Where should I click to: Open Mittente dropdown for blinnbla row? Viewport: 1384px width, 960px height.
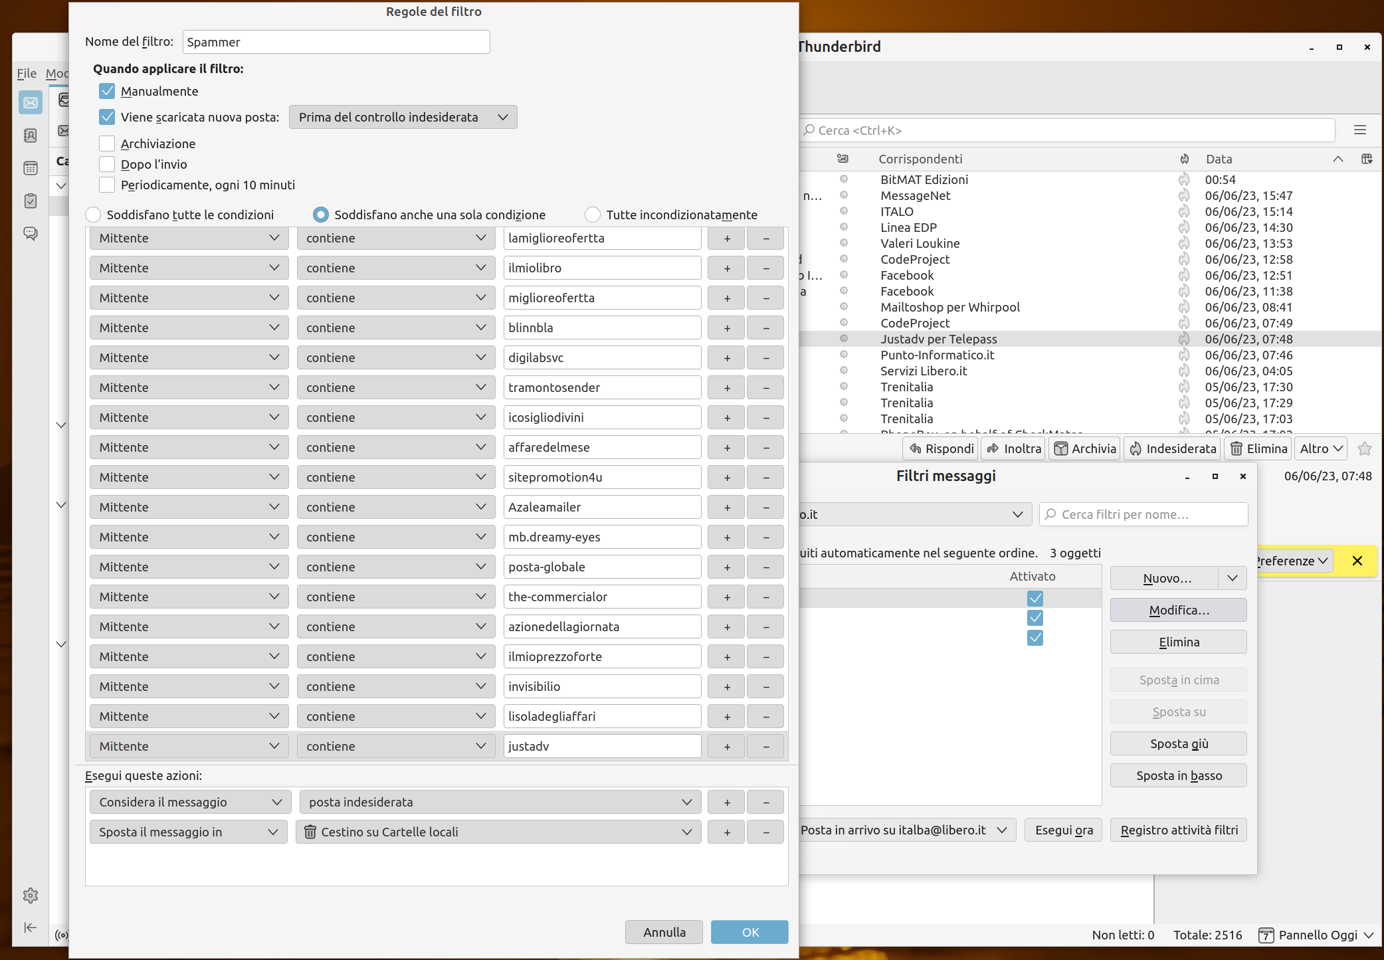pos(189,328)
